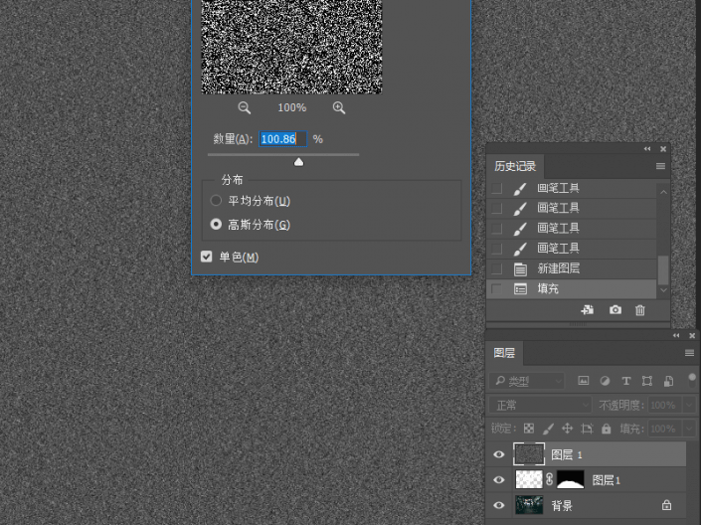The width and height of the screenshot is (701, 525).
Task: Click the noise filter preview image
Action: [x=291, y=47]
